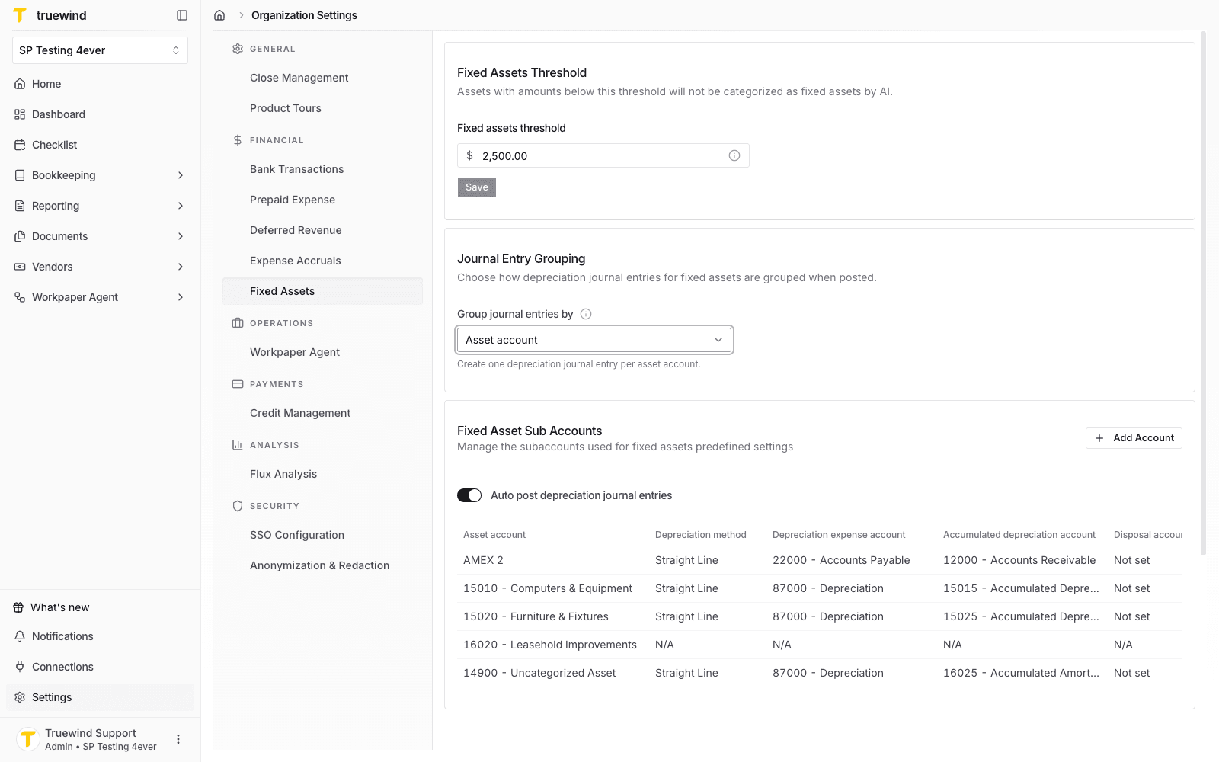Screen dimensions: 1219x762
Task: Click the Settings gear icon in sidebar
Action: tap(20, 697)
